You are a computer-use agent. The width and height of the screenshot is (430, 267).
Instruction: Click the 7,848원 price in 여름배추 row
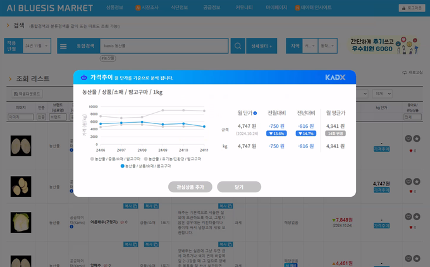tap(344, 220)
